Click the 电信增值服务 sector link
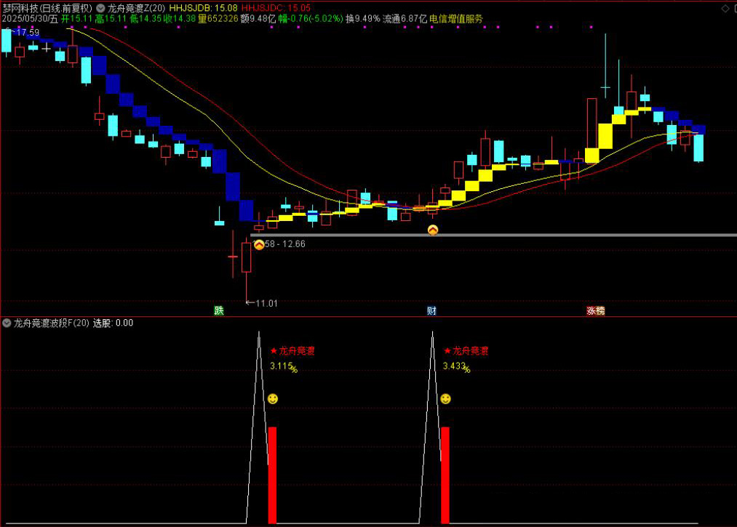Viewport: 737px width, 527px height. (455, 18)
